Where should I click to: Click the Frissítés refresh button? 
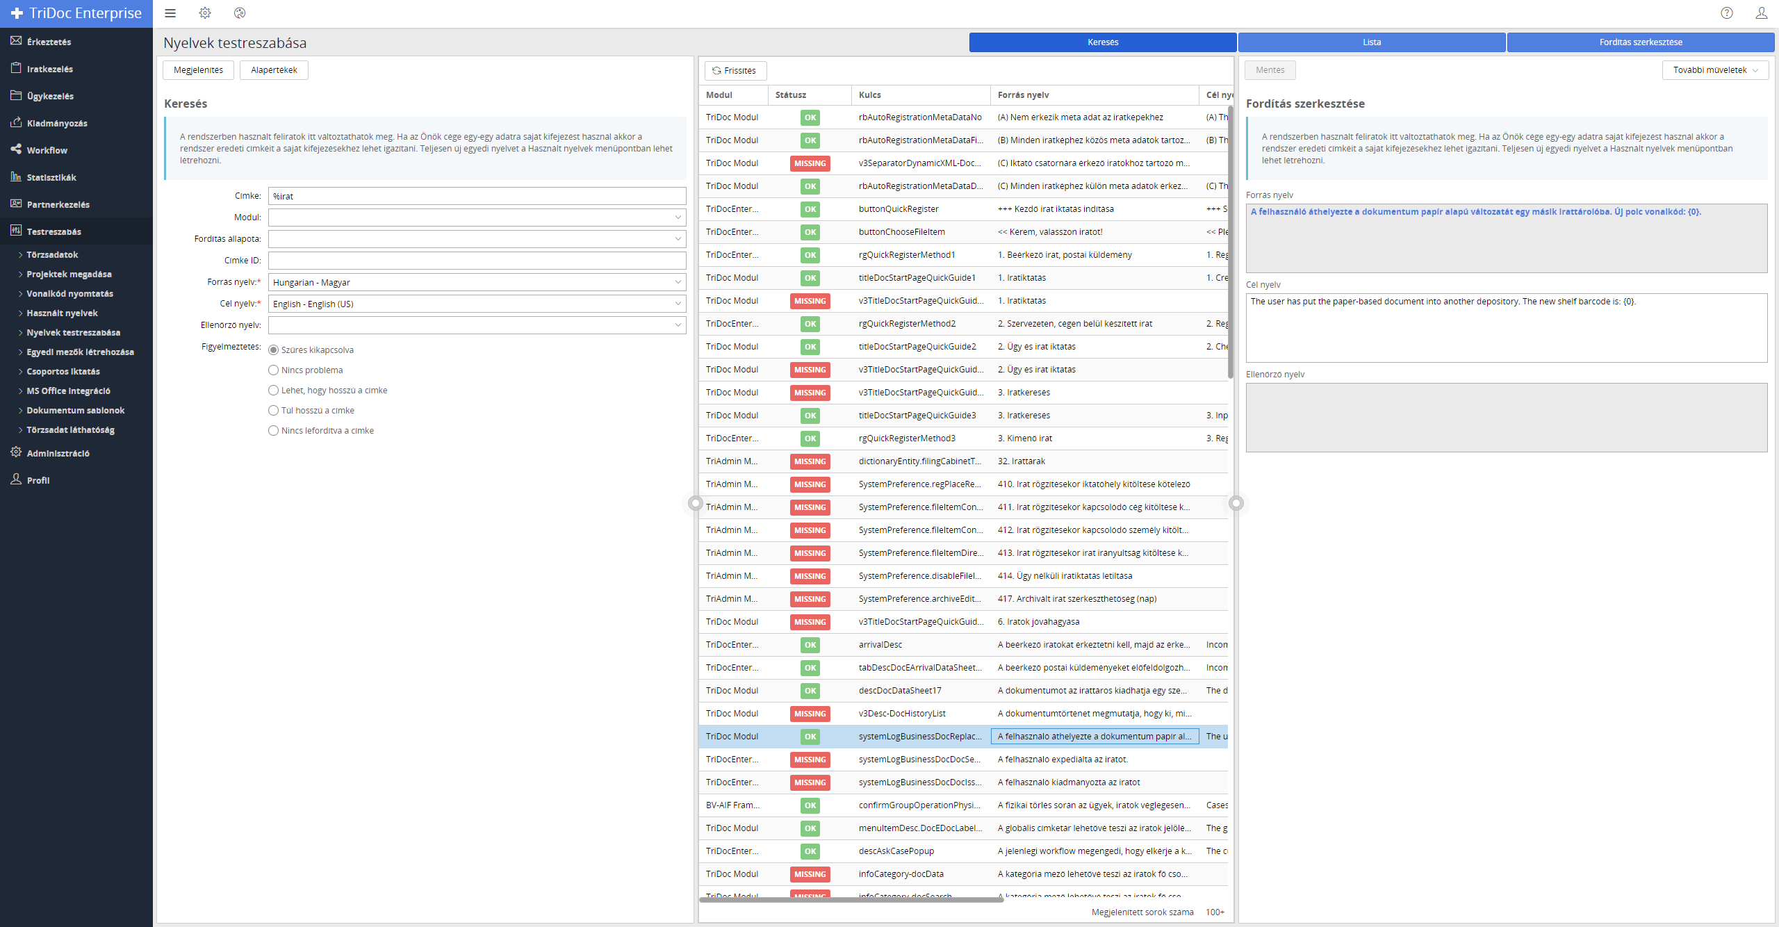point(735,71)
